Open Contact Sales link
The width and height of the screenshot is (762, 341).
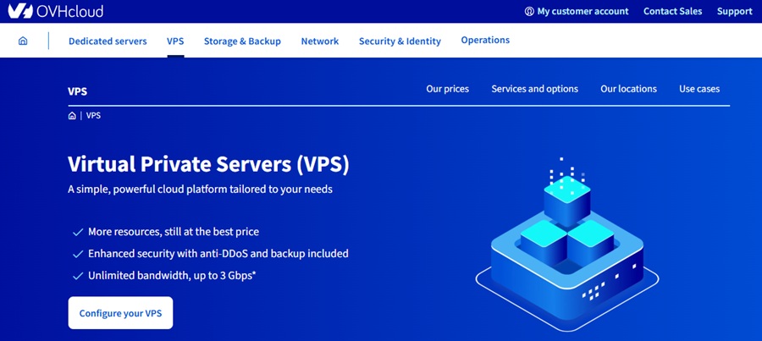(672, 11)
